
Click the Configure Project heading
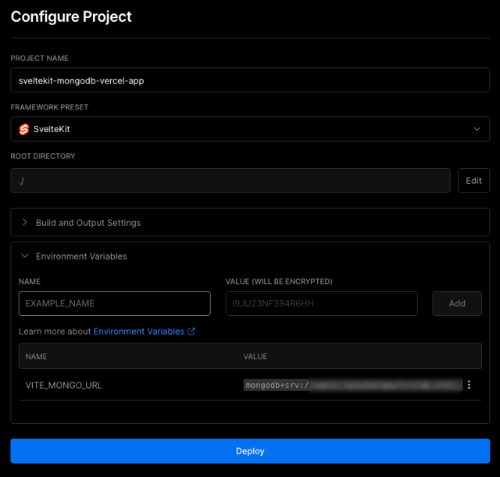click(71, 16)
